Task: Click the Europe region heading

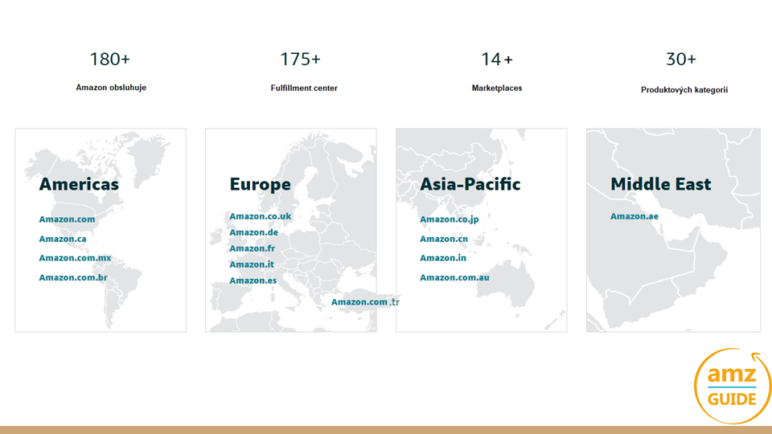Action: 260,184
